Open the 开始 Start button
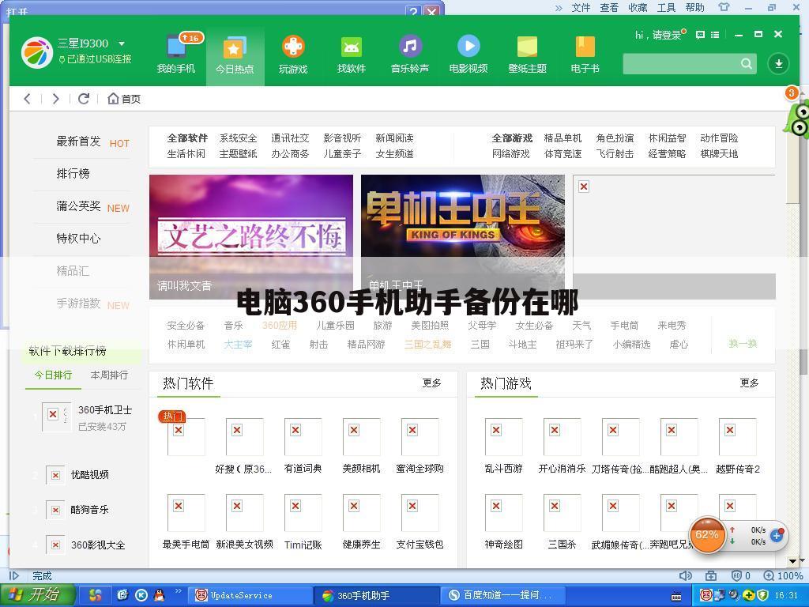 (x=38, y=595)
